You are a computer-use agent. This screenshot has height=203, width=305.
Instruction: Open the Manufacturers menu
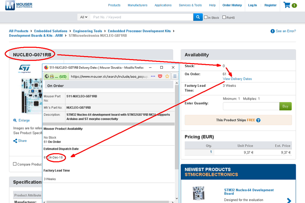coord(137,5)
